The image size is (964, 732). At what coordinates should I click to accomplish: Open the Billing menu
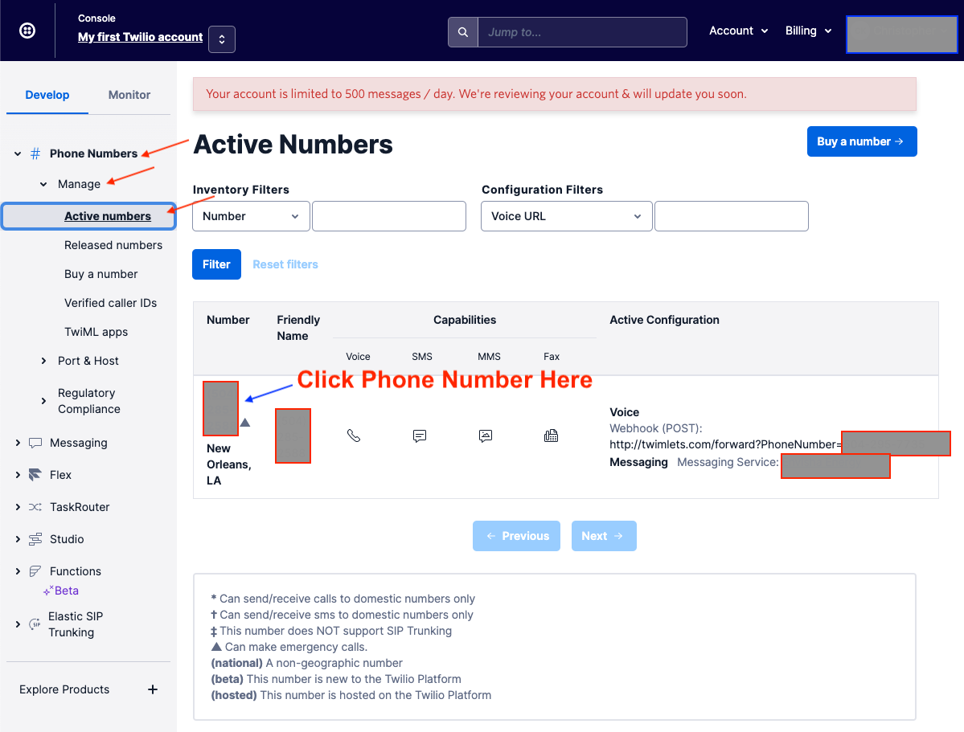coord(808,31)
